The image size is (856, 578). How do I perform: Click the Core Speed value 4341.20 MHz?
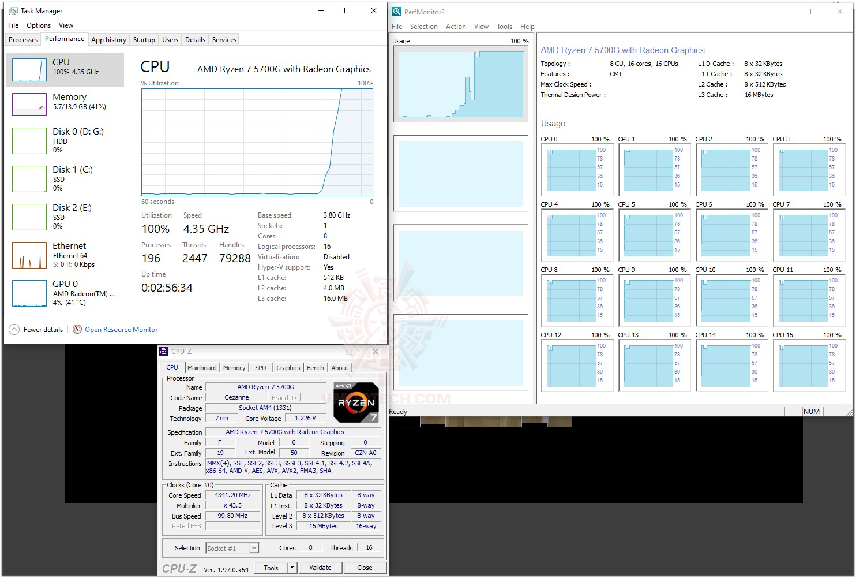(x=232, y=495)
